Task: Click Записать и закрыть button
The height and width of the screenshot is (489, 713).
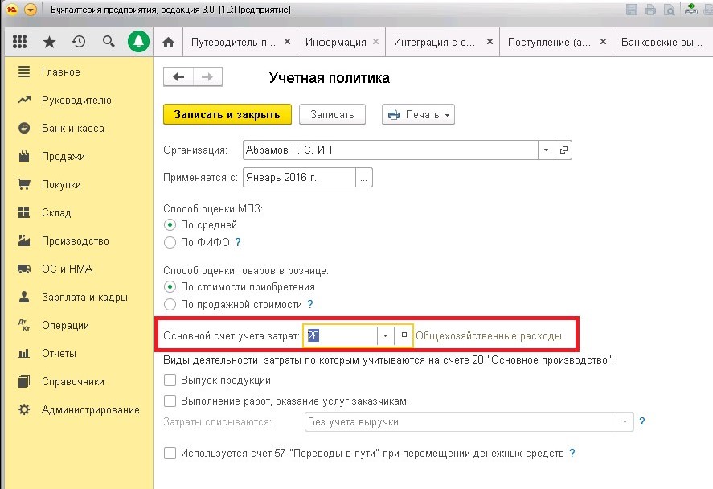Action: coord(227,115)
